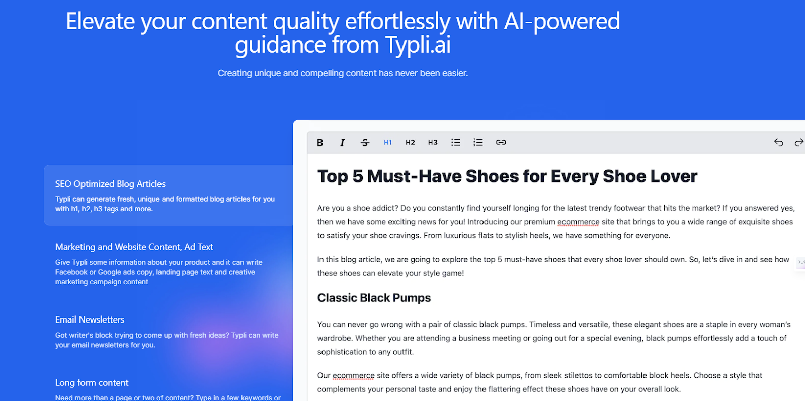
Task: Click the paragraph starting 'Are you a shoe addict?'
Action: [x=556, y=222]
